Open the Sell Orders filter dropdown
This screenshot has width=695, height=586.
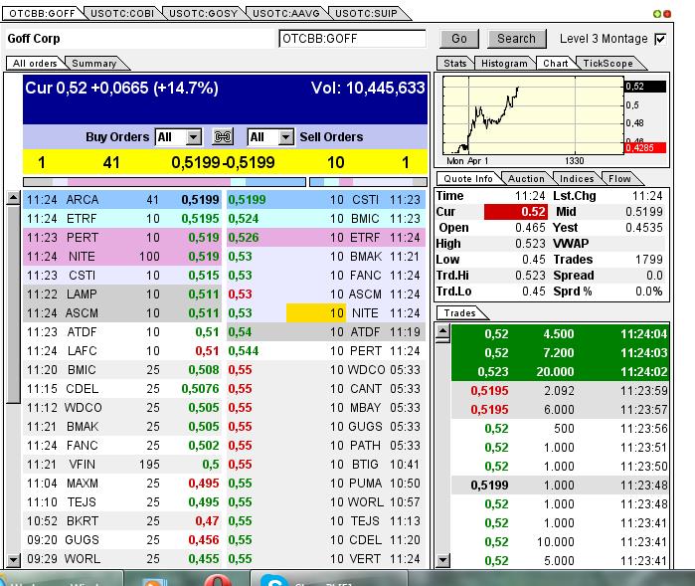[285, 137]
